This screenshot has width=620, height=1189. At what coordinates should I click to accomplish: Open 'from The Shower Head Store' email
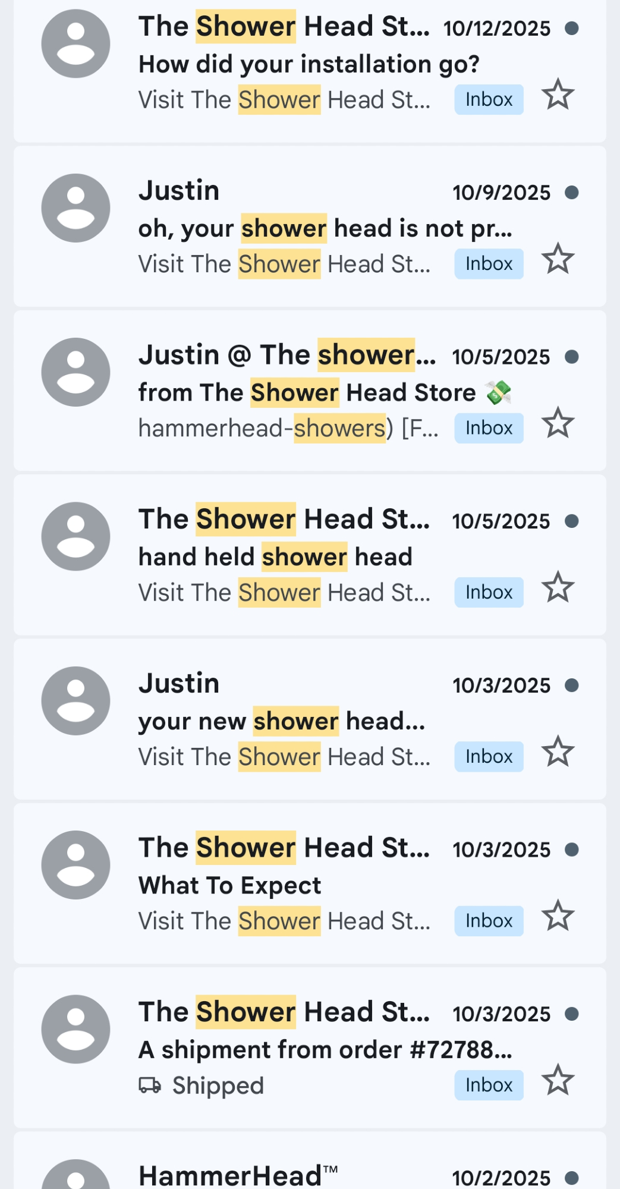[x=307, y=393]
